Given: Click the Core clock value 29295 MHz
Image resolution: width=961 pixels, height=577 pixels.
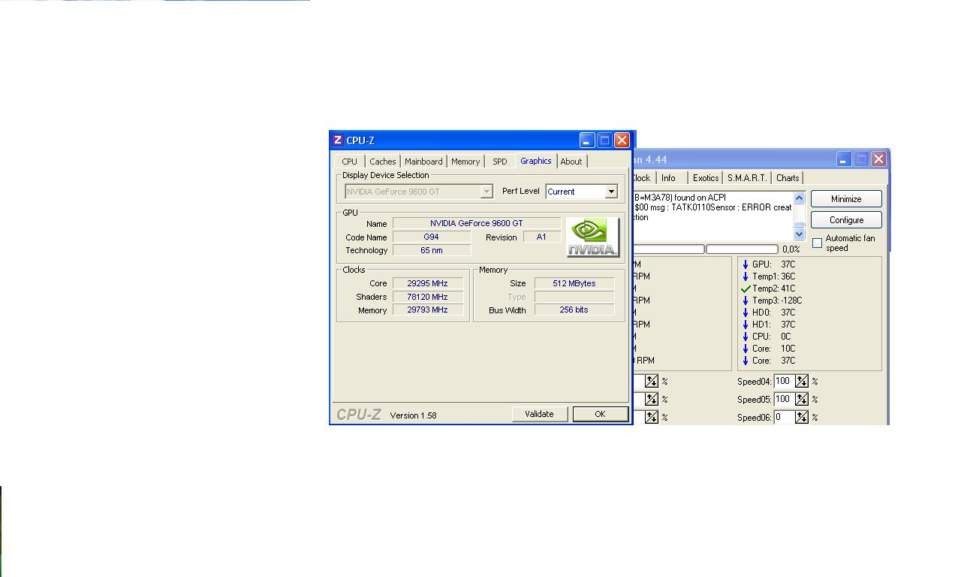Looking at the screenshot, I should point(428,283).
